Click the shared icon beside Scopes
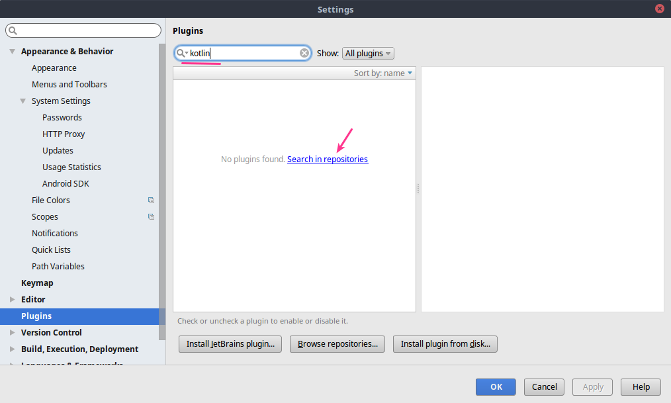This screenshot has height=403, width=671. point(151,216)
